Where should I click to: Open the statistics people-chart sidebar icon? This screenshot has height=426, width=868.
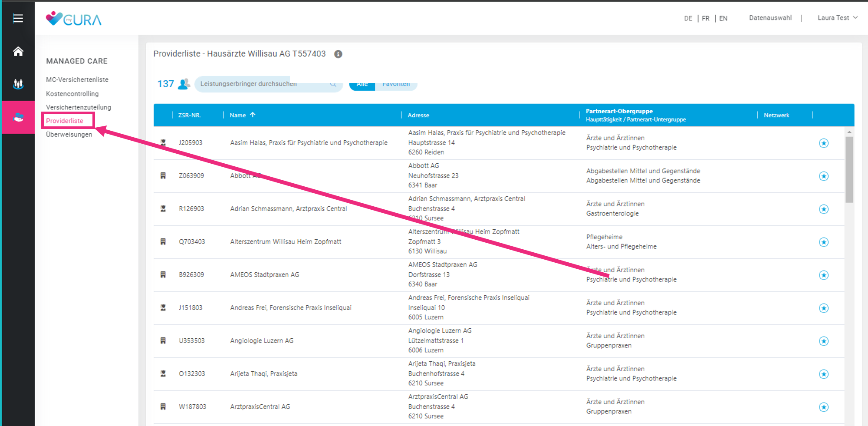click(18, 84)
